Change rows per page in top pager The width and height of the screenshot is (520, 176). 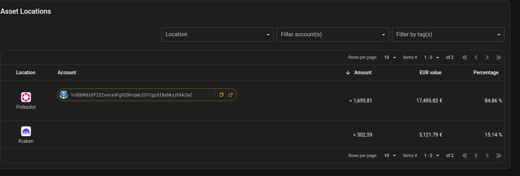pyautogui.click(x=390, y=57)
